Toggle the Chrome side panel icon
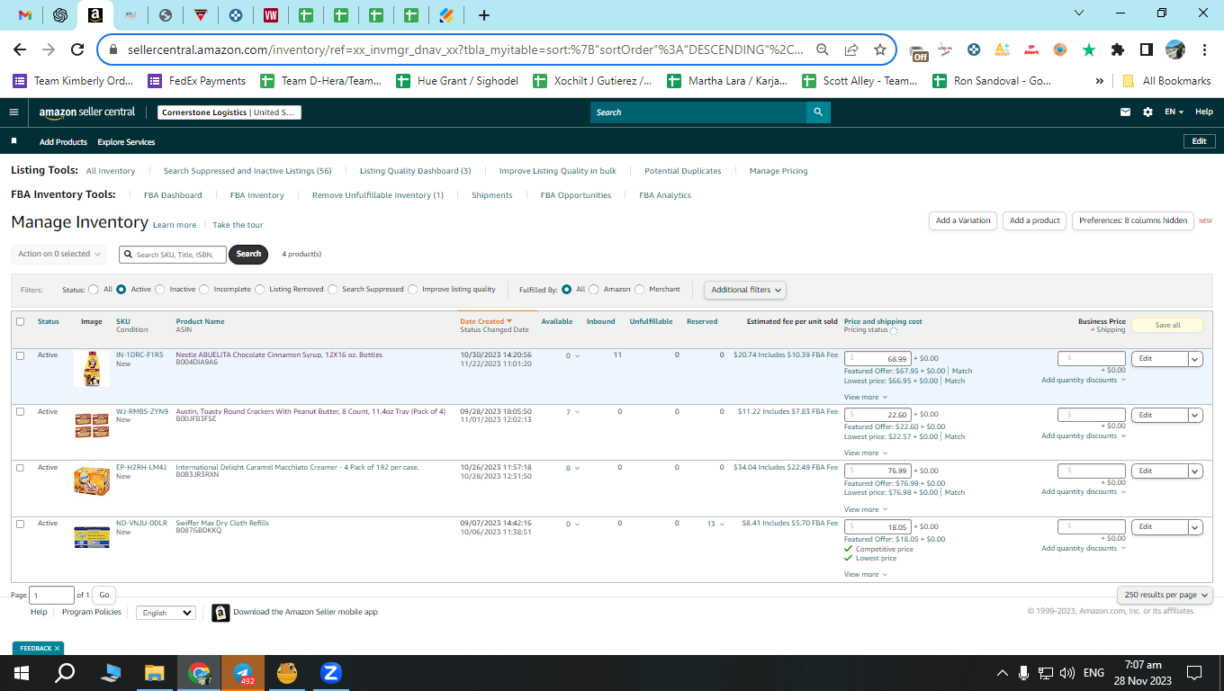 click(1147, 50)
